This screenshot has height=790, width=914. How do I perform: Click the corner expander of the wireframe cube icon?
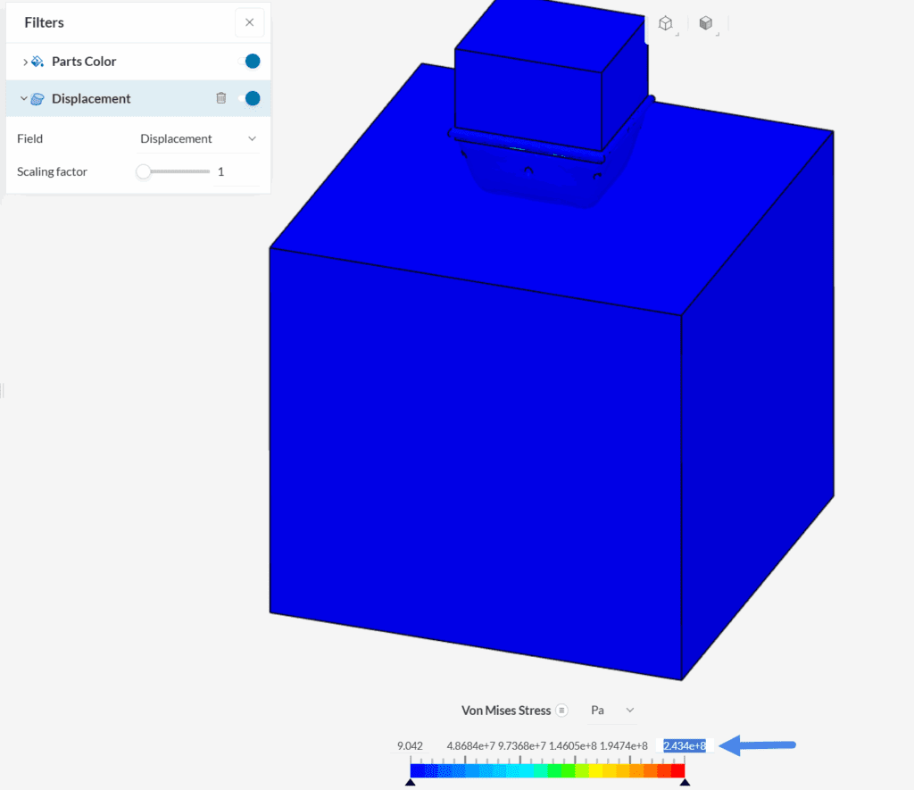pyautogui.click(x=676, y=33)
